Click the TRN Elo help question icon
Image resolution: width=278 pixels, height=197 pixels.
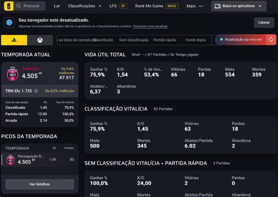[x=36, y=91]
